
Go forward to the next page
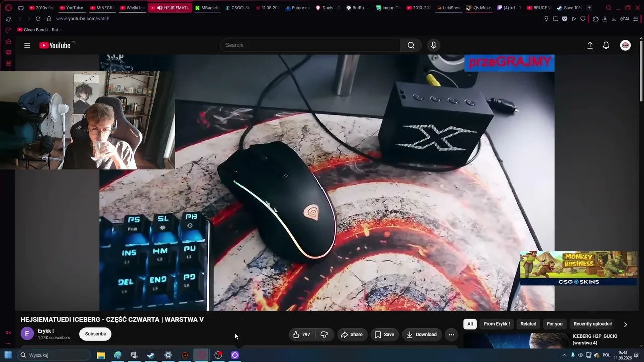pos(29,19)
